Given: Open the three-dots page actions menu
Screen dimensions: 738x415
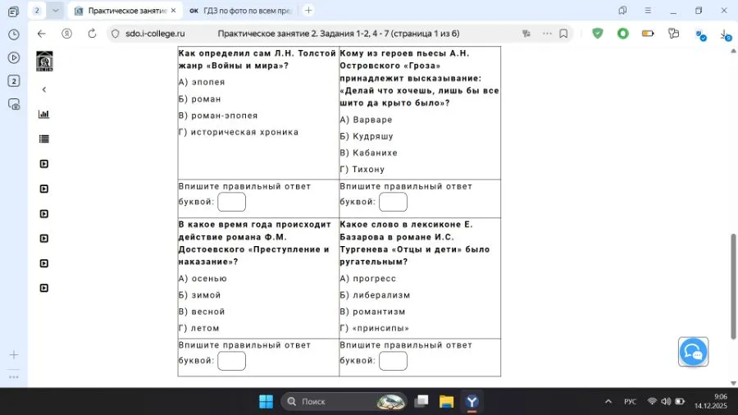Looking at the screenshot, I should pos(547,34).
